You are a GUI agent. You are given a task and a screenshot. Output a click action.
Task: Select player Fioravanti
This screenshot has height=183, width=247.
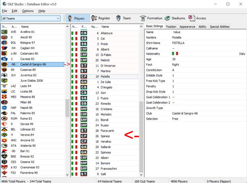[105, 131]
